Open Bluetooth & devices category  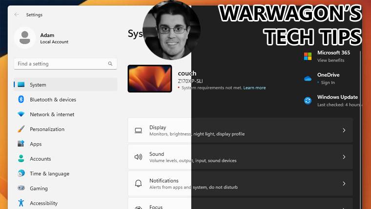point(65,100)
